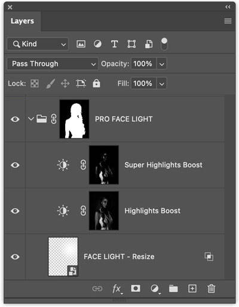Create new layer with plus icon

pyautogui.click(x=192, y=288)
